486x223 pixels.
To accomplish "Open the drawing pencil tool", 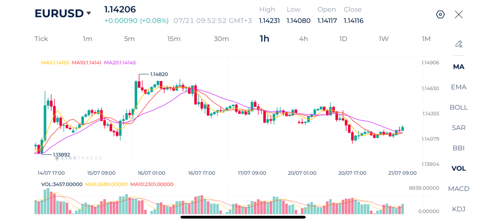I will pyautogui.click(x=459, y=44).
